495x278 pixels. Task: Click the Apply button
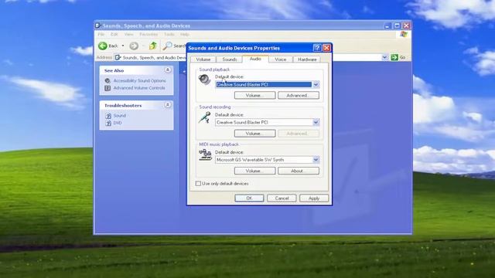tap(314, 198)
